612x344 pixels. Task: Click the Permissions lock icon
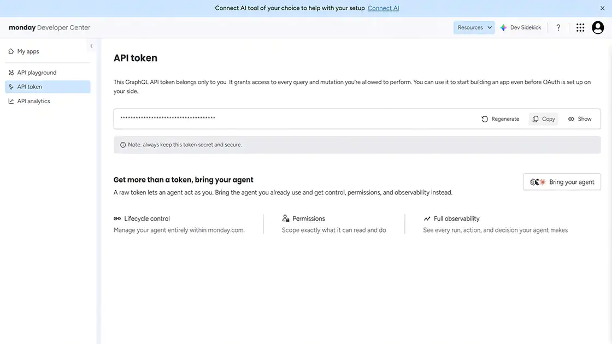point(286,218)
